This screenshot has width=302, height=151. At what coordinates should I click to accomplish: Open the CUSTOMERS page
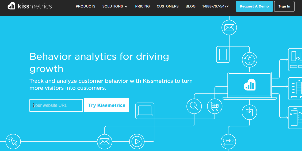(x=167, y=6)
